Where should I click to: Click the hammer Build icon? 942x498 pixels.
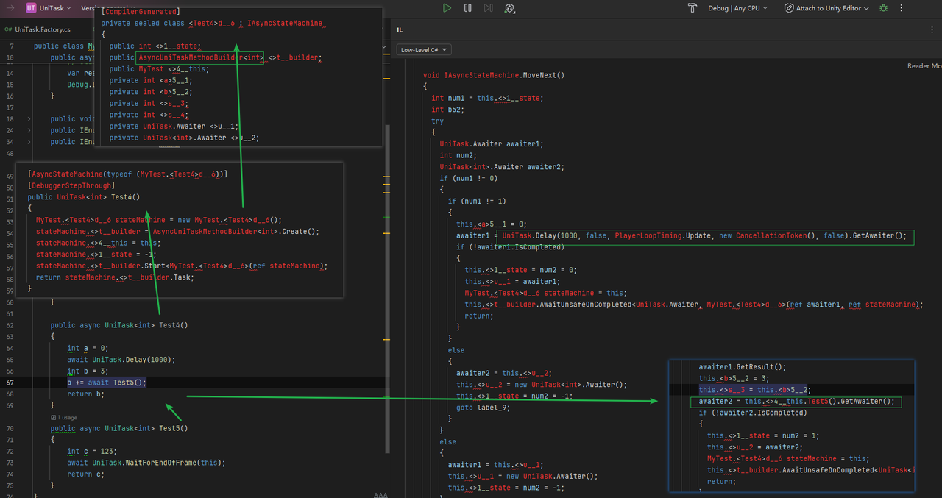(x=692, y=8)
